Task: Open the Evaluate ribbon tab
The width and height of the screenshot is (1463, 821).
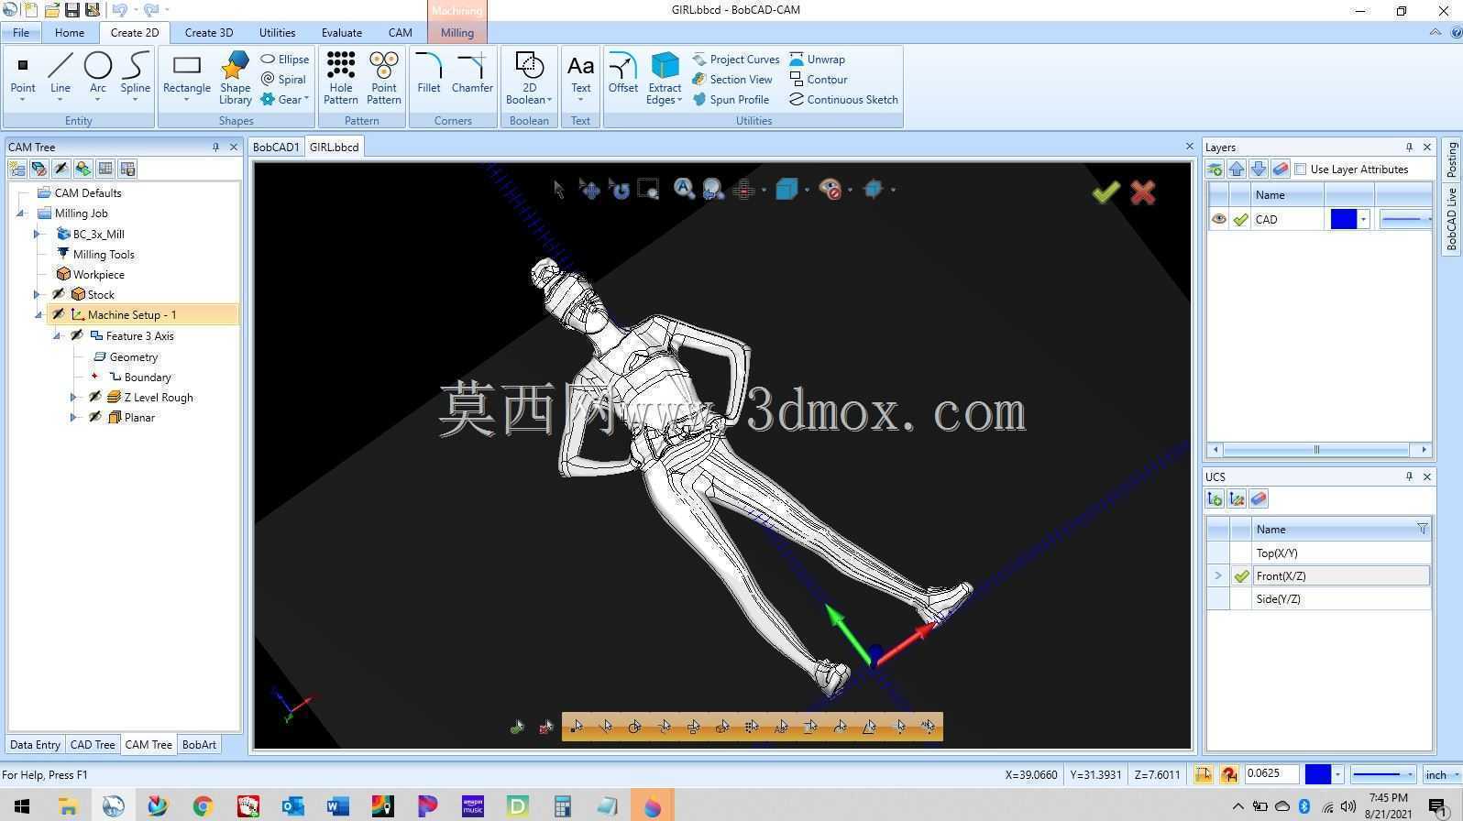Action: (342, 32)
